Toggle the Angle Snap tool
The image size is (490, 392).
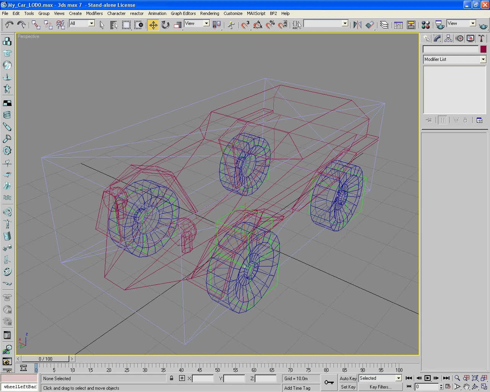[x=258, y=25]
